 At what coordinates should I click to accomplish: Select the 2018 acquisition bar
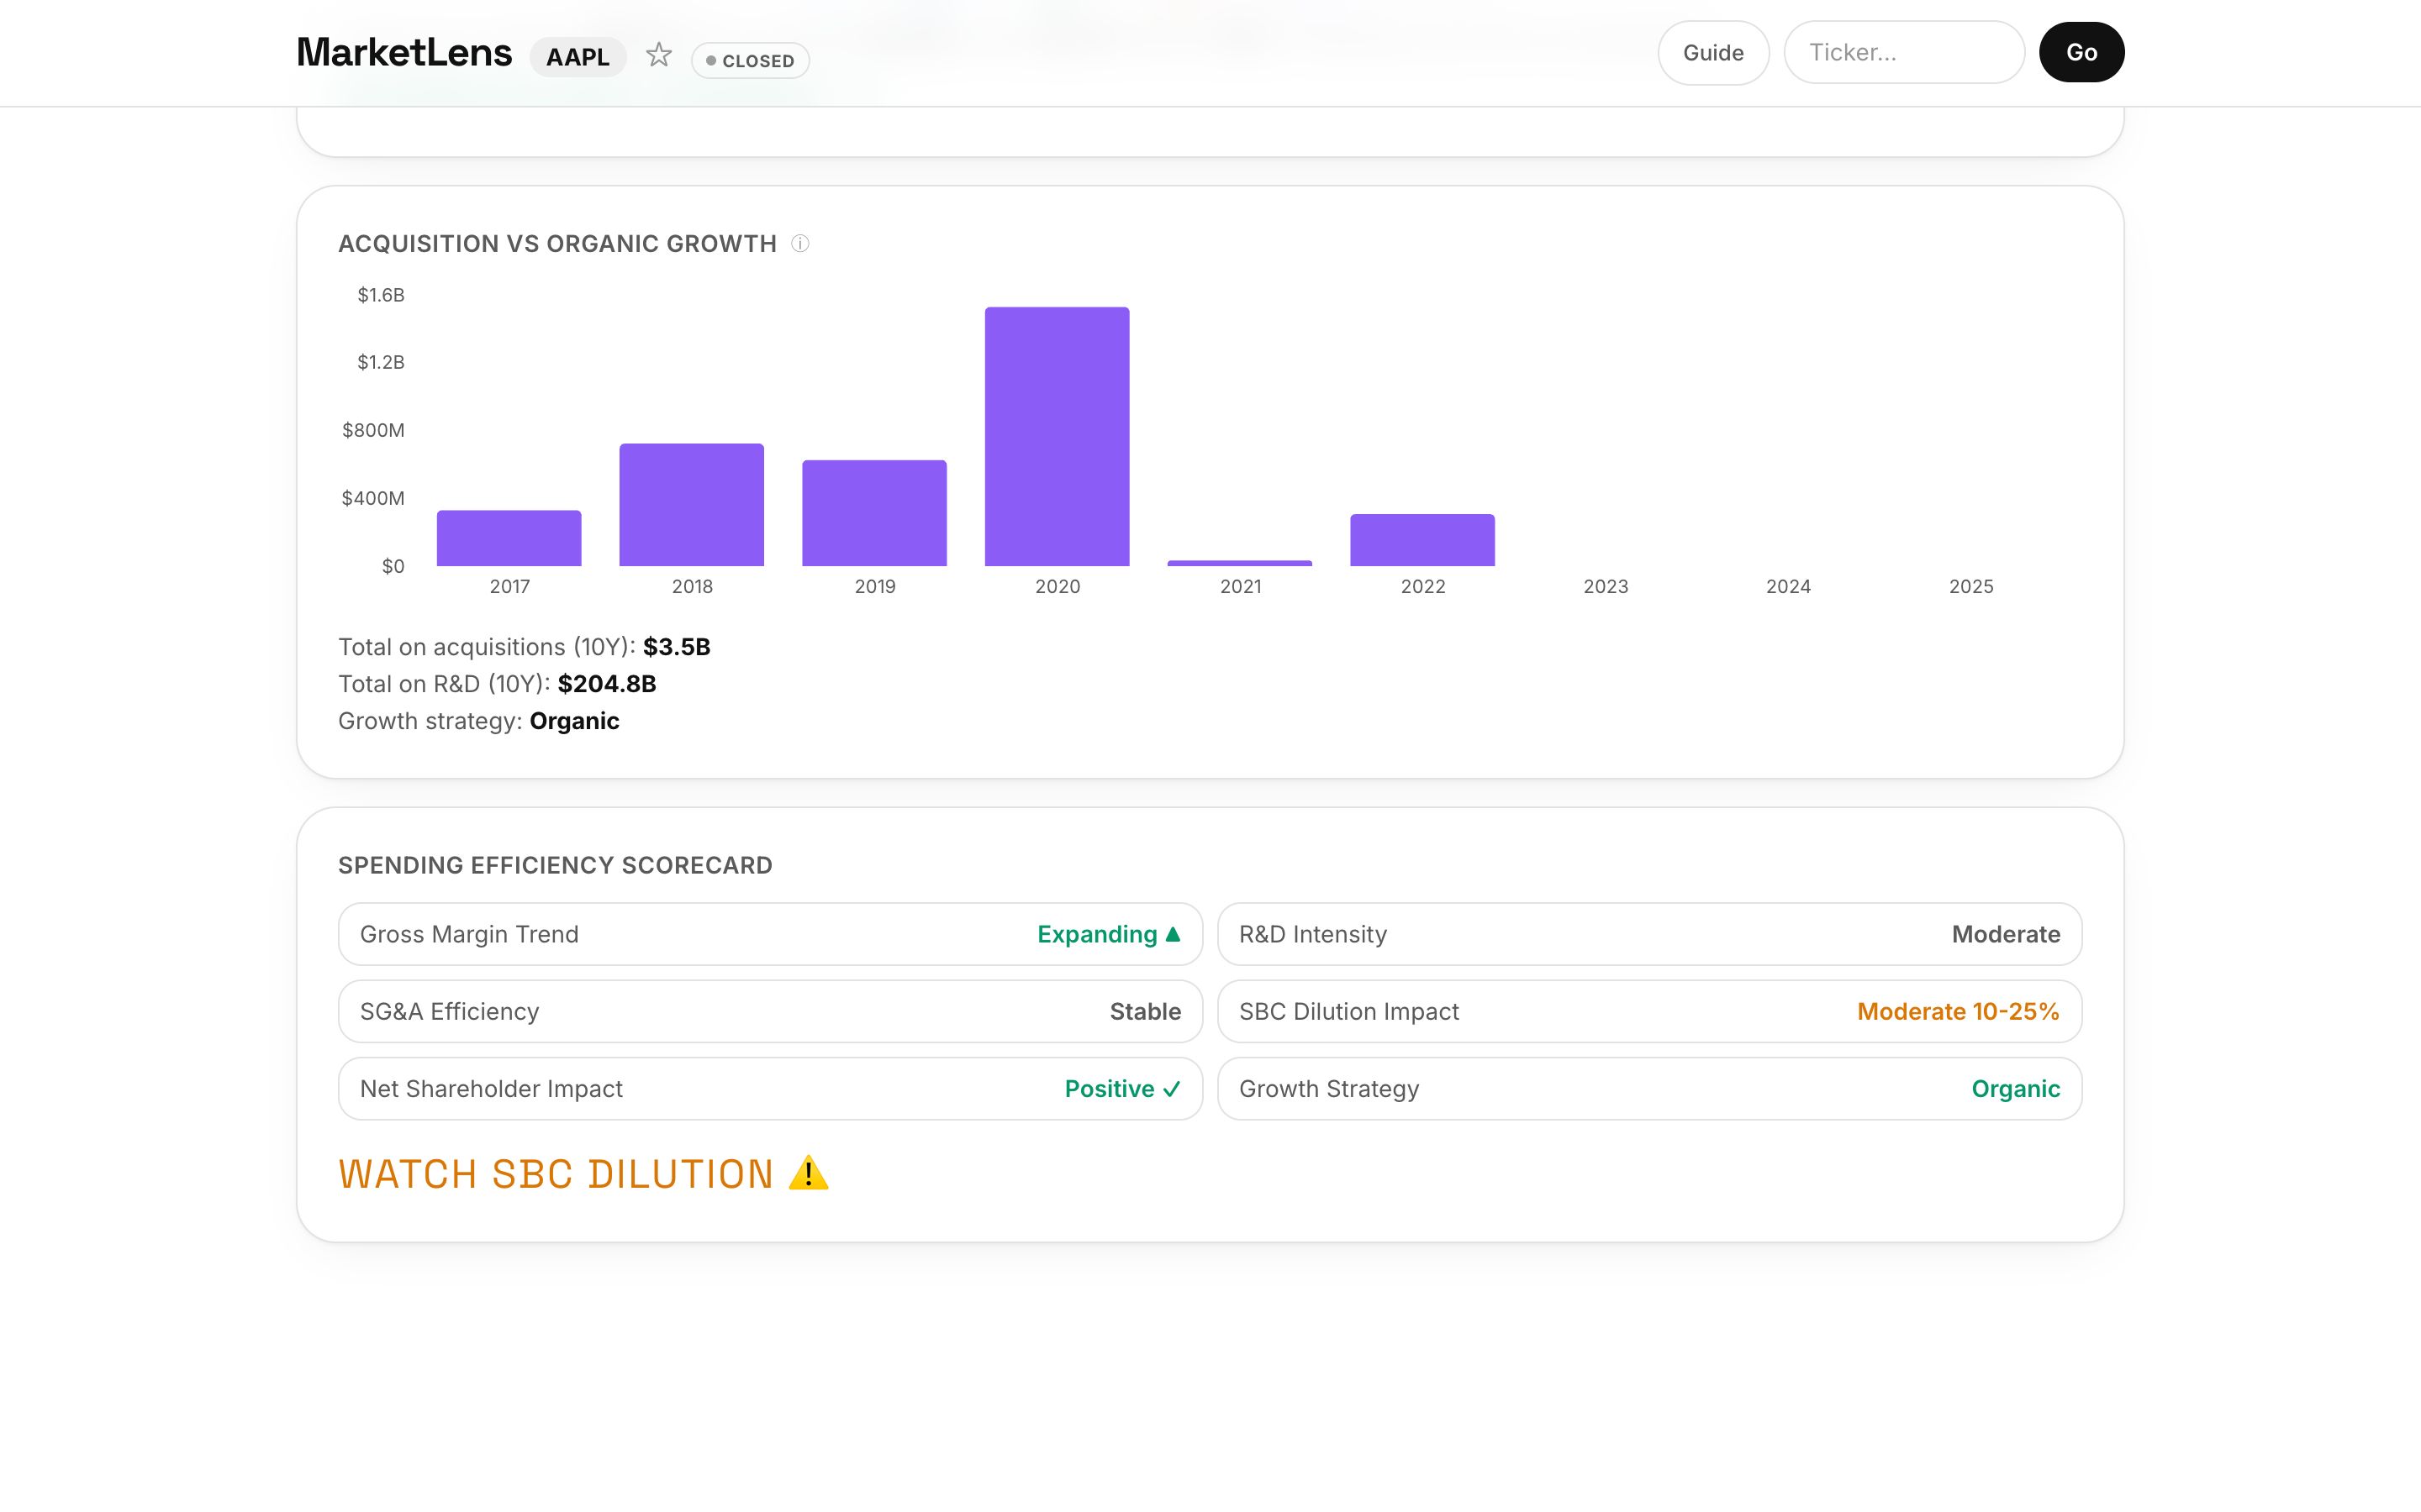pos(691,505)
